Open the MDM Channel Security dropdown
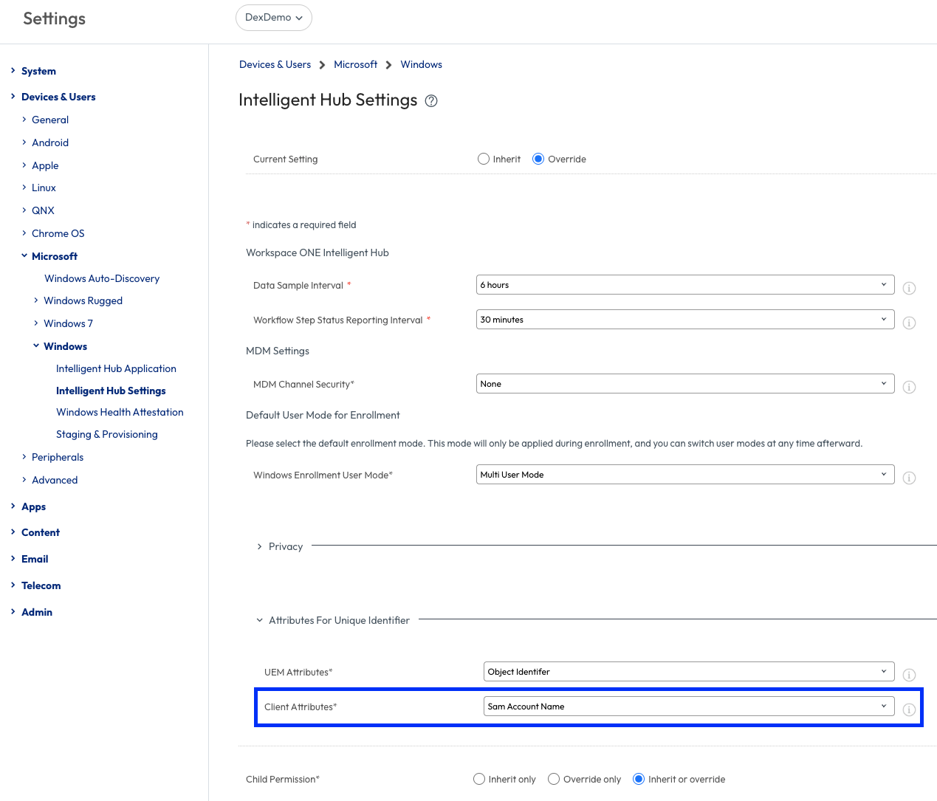 click(x=685, y=384)
